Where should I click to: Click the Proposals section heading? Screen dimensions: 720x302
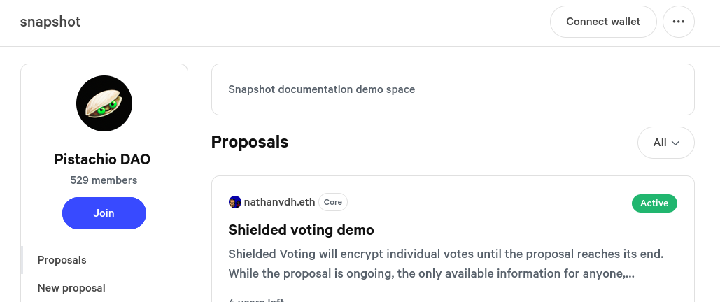click(250, 142)
